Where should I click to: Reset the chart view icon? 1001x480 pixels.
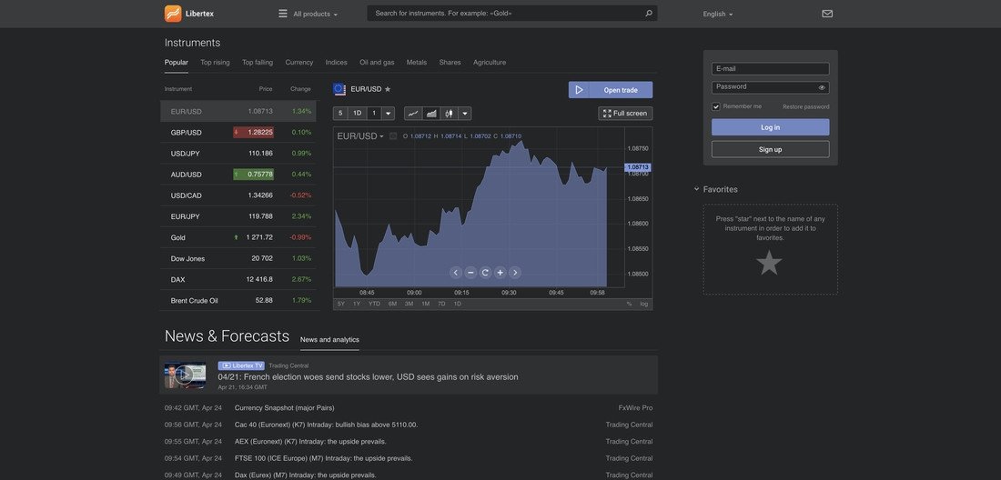pos(485,273)
